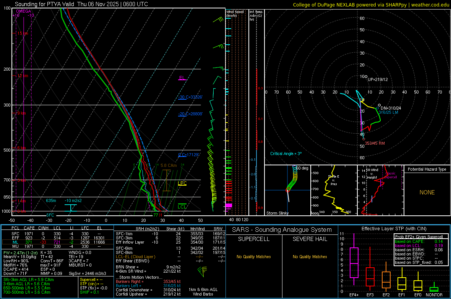Click the based on CAPE: 0.14 line
The image size is (451, 299).
[419, 241]
